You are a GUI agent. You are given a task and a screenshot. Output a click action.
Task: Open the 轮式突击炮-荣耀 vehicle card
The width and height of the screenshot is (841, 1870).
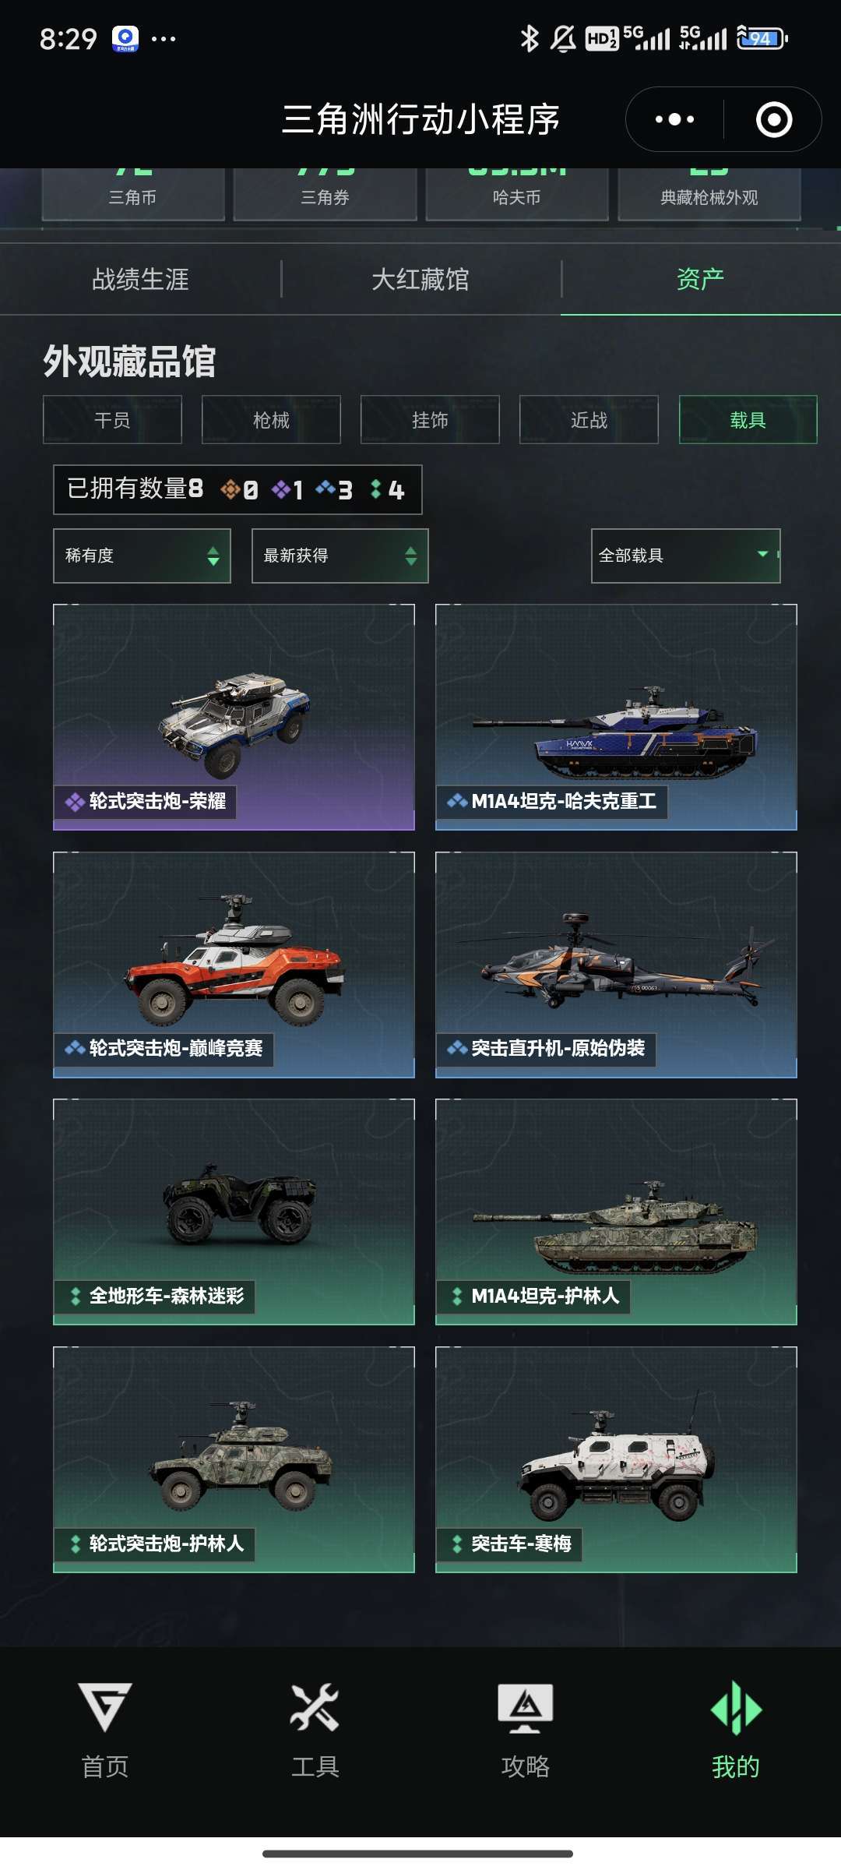pos(234,717)
